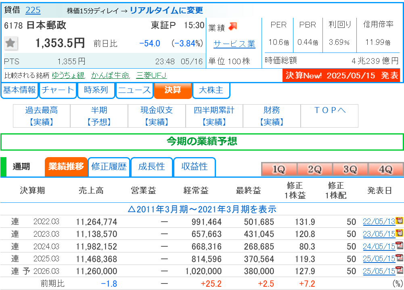
Task: Jump to 半期【予想】 section
Action: (x=99, y=116)
